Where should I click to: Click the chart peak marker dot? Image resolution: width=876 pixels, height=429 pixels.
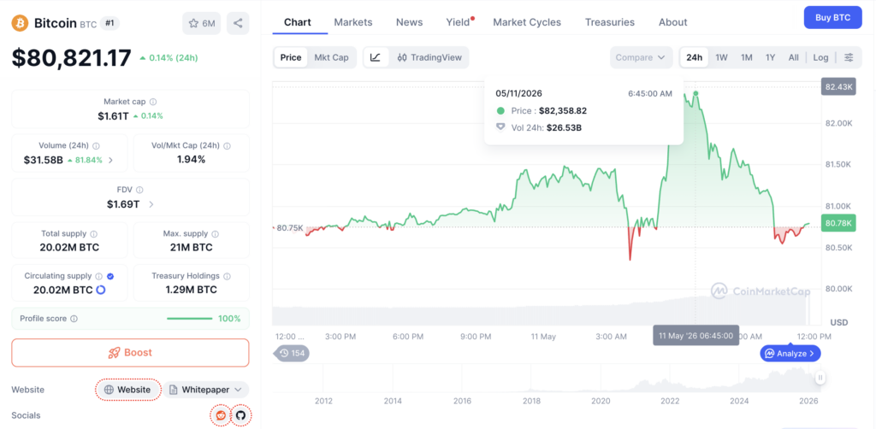[695, 93]
